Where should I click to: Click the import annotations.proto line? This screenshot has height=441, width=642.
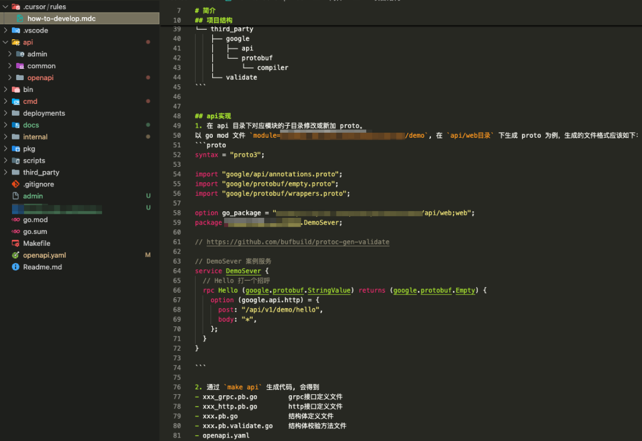pyautogui.click(x=269, y=174)
